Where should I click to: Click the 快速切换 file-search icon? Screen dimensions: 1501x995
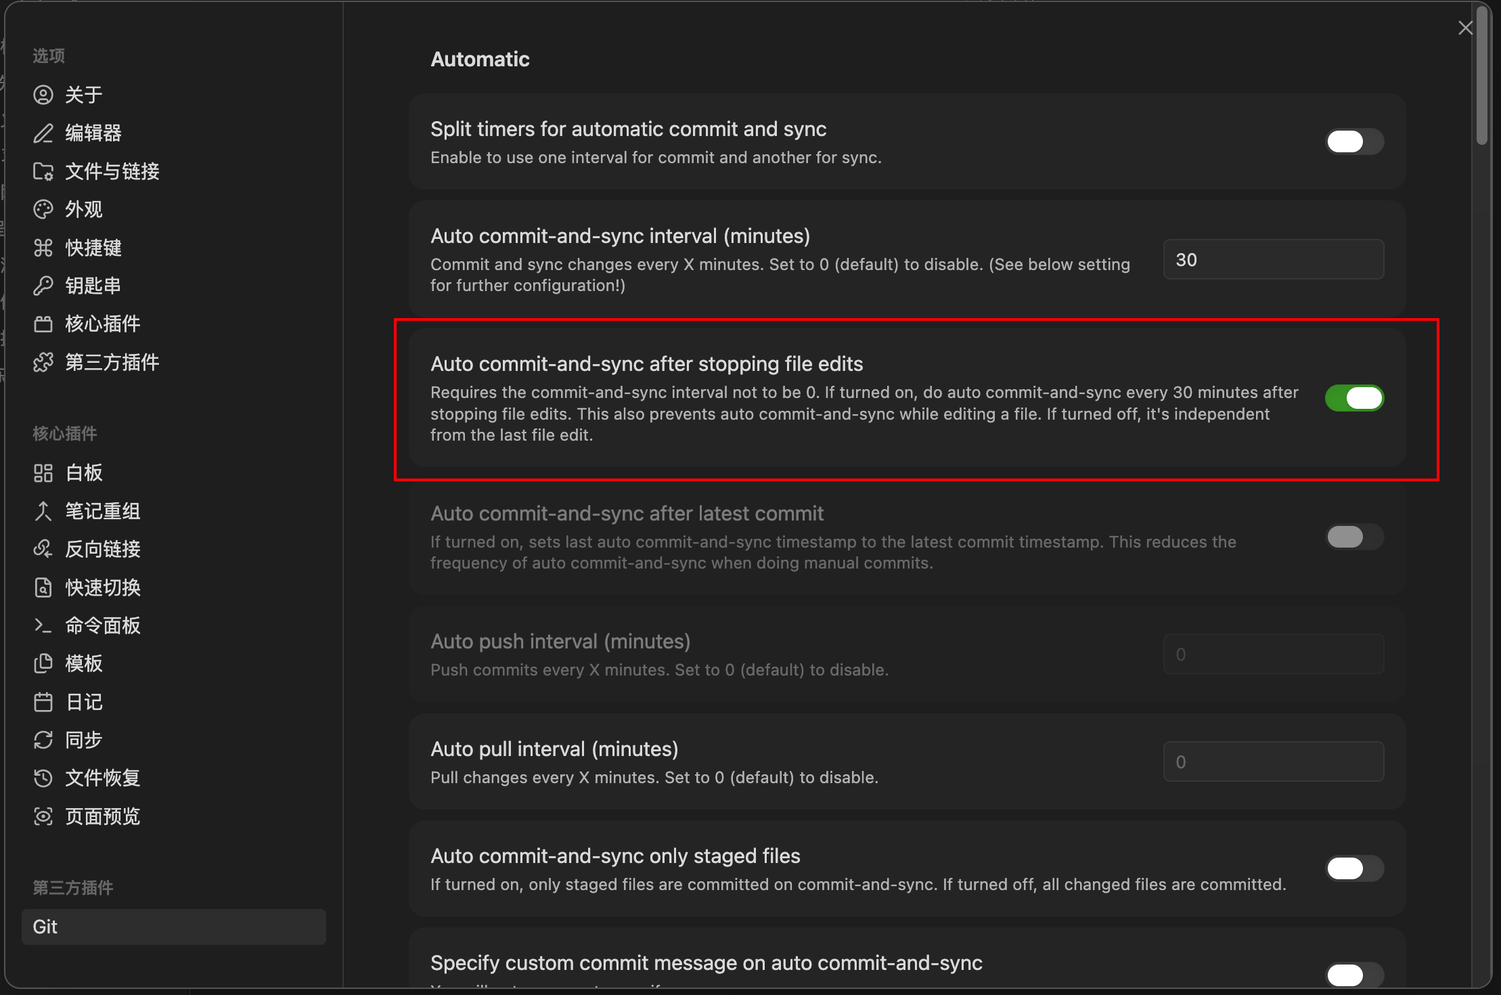click(43, 588)
